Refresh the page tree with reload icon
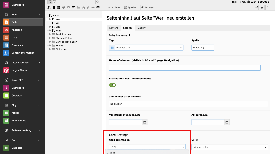Screen dimensions: 275x154 (x=98, y=2)
